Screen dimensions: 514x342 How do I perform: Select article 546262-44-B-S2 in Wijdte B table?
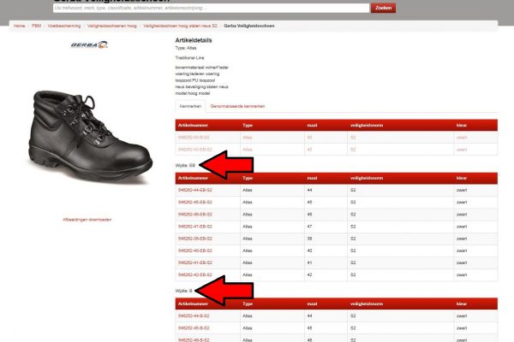click(194, 315)
